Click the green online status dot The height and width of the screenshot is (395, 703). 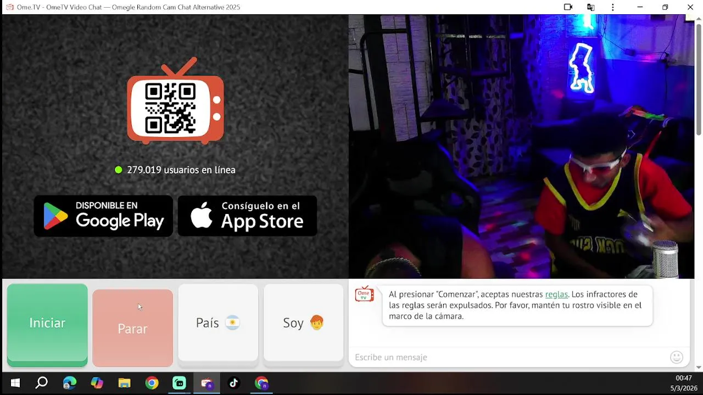(118, 170)
